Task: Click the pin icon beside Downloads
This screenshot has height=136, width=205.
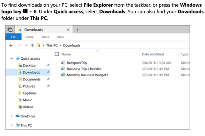Action: (x=48, y=72)
